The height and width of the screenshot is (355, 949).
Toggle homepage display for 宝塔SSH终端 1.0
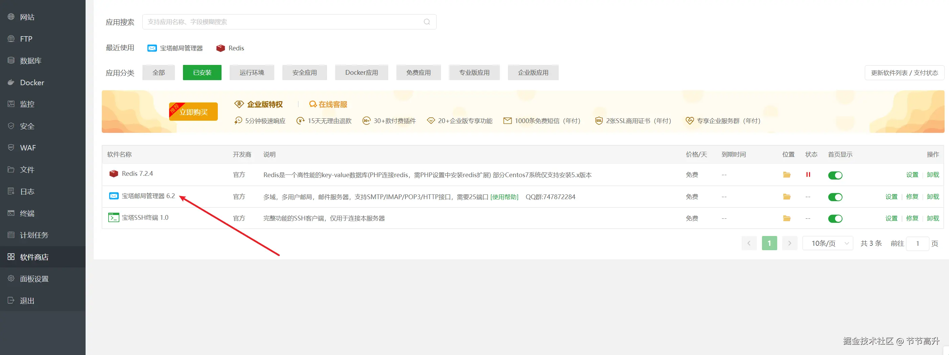[835, 219]
